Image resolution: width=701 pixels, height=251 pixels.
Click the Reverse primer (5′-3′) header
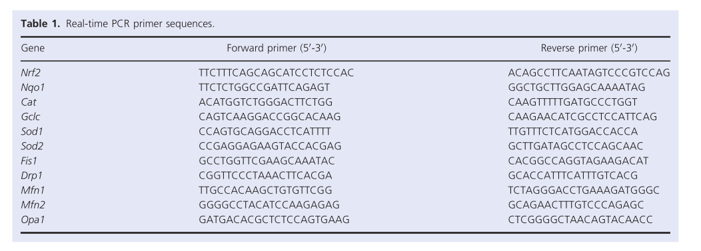[589, 48]
